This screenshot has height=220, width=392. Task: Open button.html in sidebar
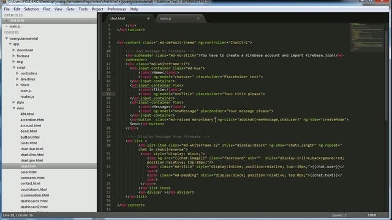tap(30, 137)
